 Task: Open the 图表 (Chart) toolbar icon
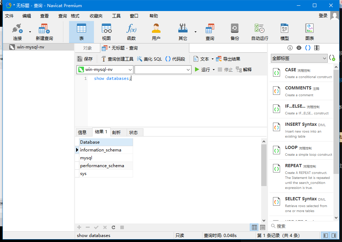click(x=310, y=32)
